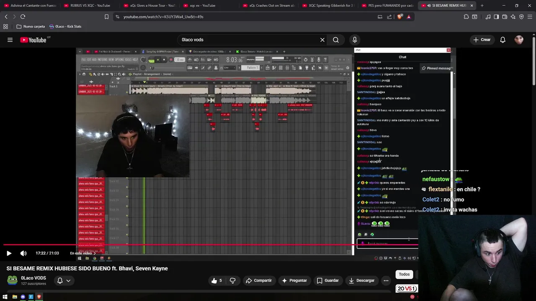View site information icon beside URL
Viewport: 536px width, 301px height.
[x=117, y=17]
